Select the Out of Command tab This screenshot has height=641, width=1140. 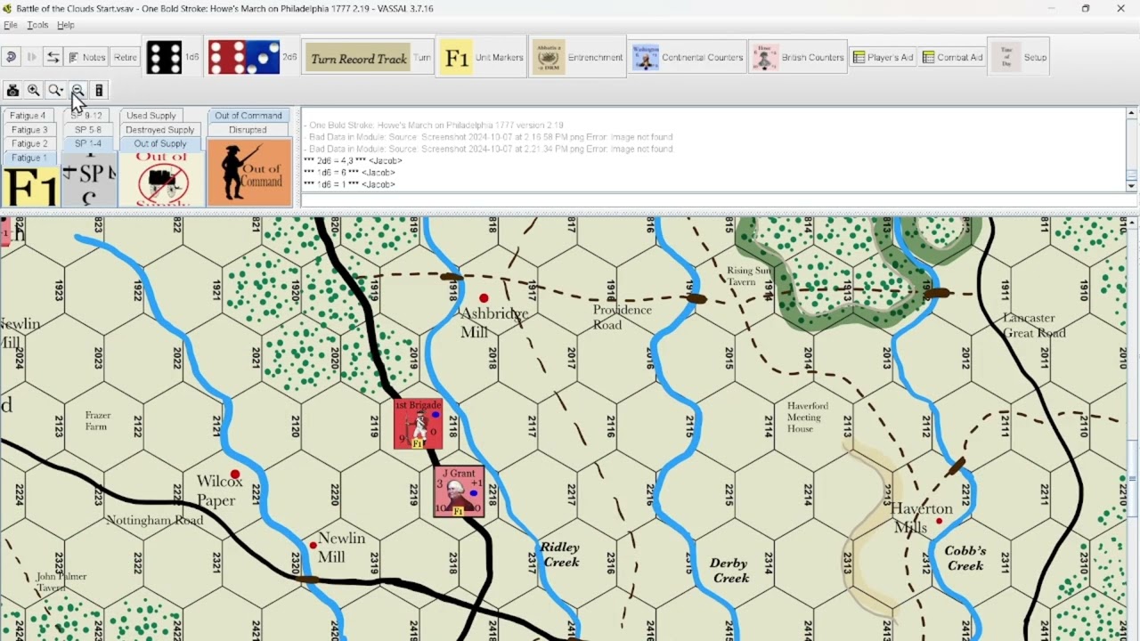248,115
